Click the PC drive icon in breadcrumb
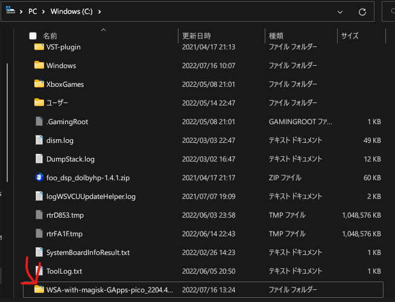This screenshot has height=302, width=395. click(10, 10)
